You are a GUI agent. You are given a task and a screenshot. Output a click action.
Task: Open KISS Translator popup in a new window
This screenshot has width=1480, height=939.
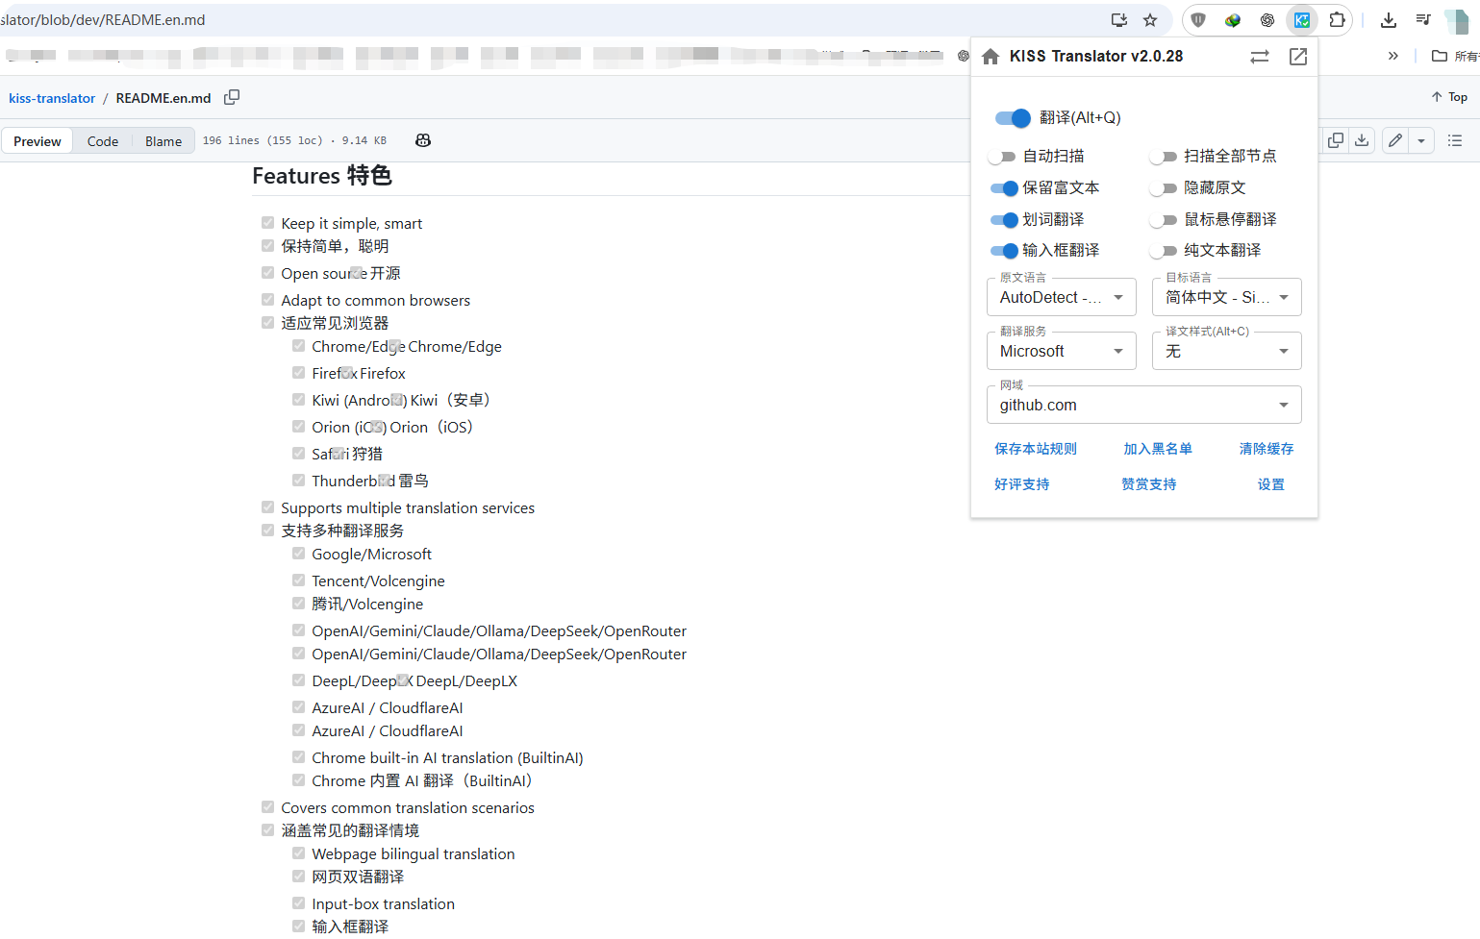[x=1298, y=57]
